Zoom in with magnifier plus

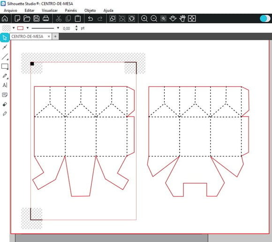click(x=144, y=18)
